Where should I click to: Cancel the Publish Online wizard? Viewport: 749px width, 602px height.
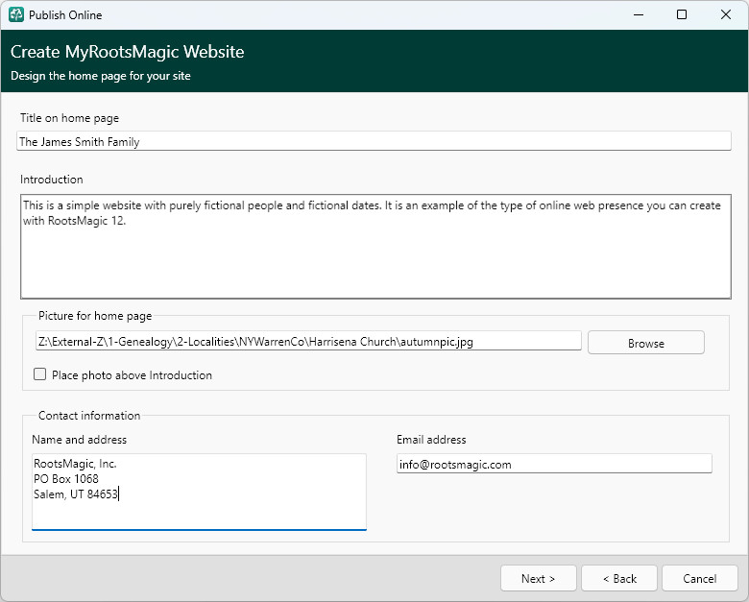coord(700,579)
